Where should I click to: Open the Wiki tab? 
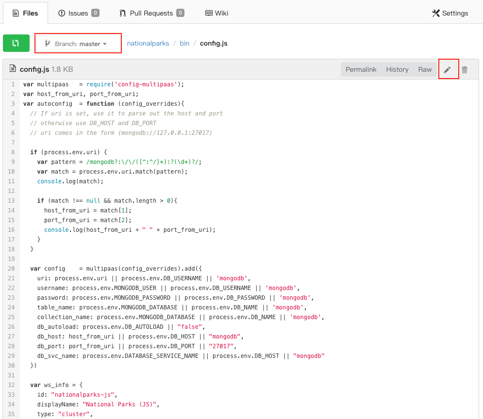(x=217, y=13)
